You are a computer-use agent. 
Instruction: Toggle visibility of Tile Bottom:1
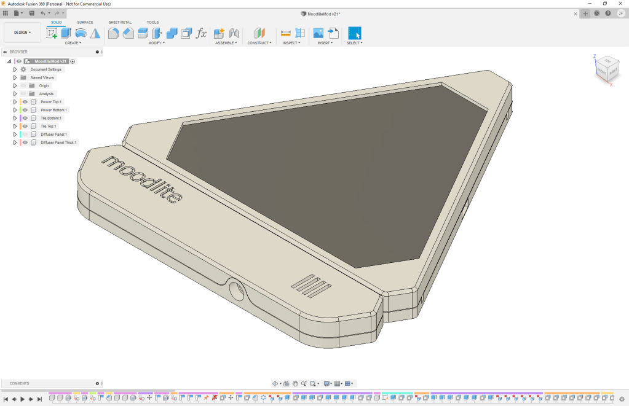25,118
